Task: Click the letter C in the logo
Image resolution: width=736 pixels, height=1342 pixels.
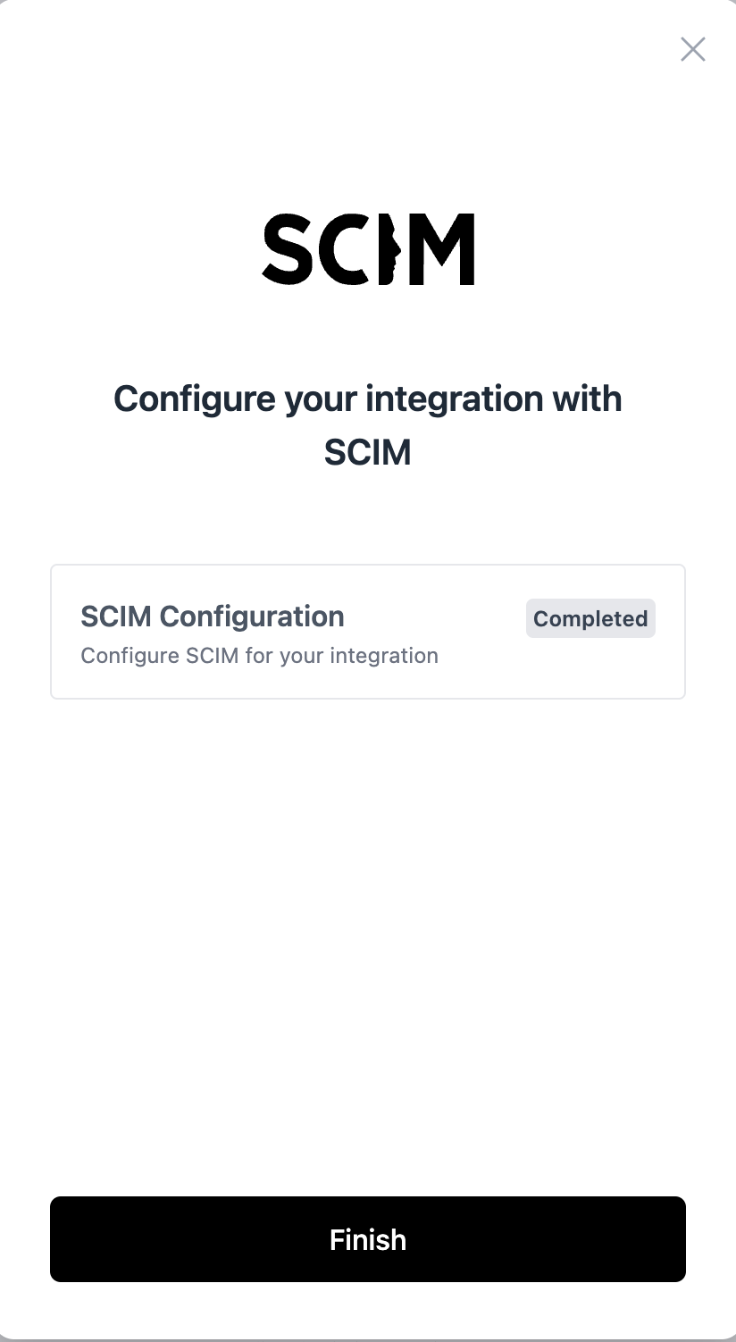Action: click(343, 249)
